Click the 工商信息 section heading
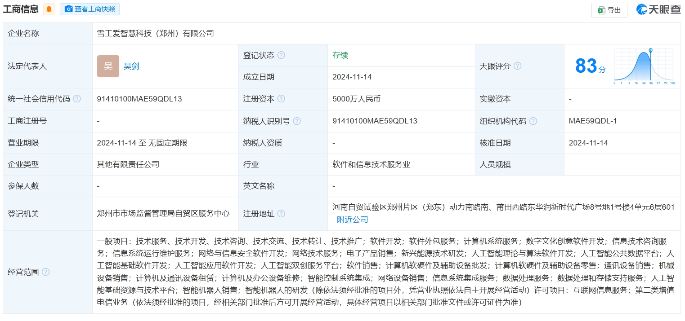This screenshot has width=685, height=321. click(x=21, y=9)
